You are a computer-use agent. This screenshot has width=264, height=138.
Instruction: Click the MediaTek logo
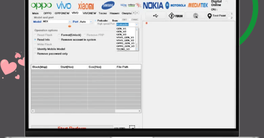[x=198, y=5]
